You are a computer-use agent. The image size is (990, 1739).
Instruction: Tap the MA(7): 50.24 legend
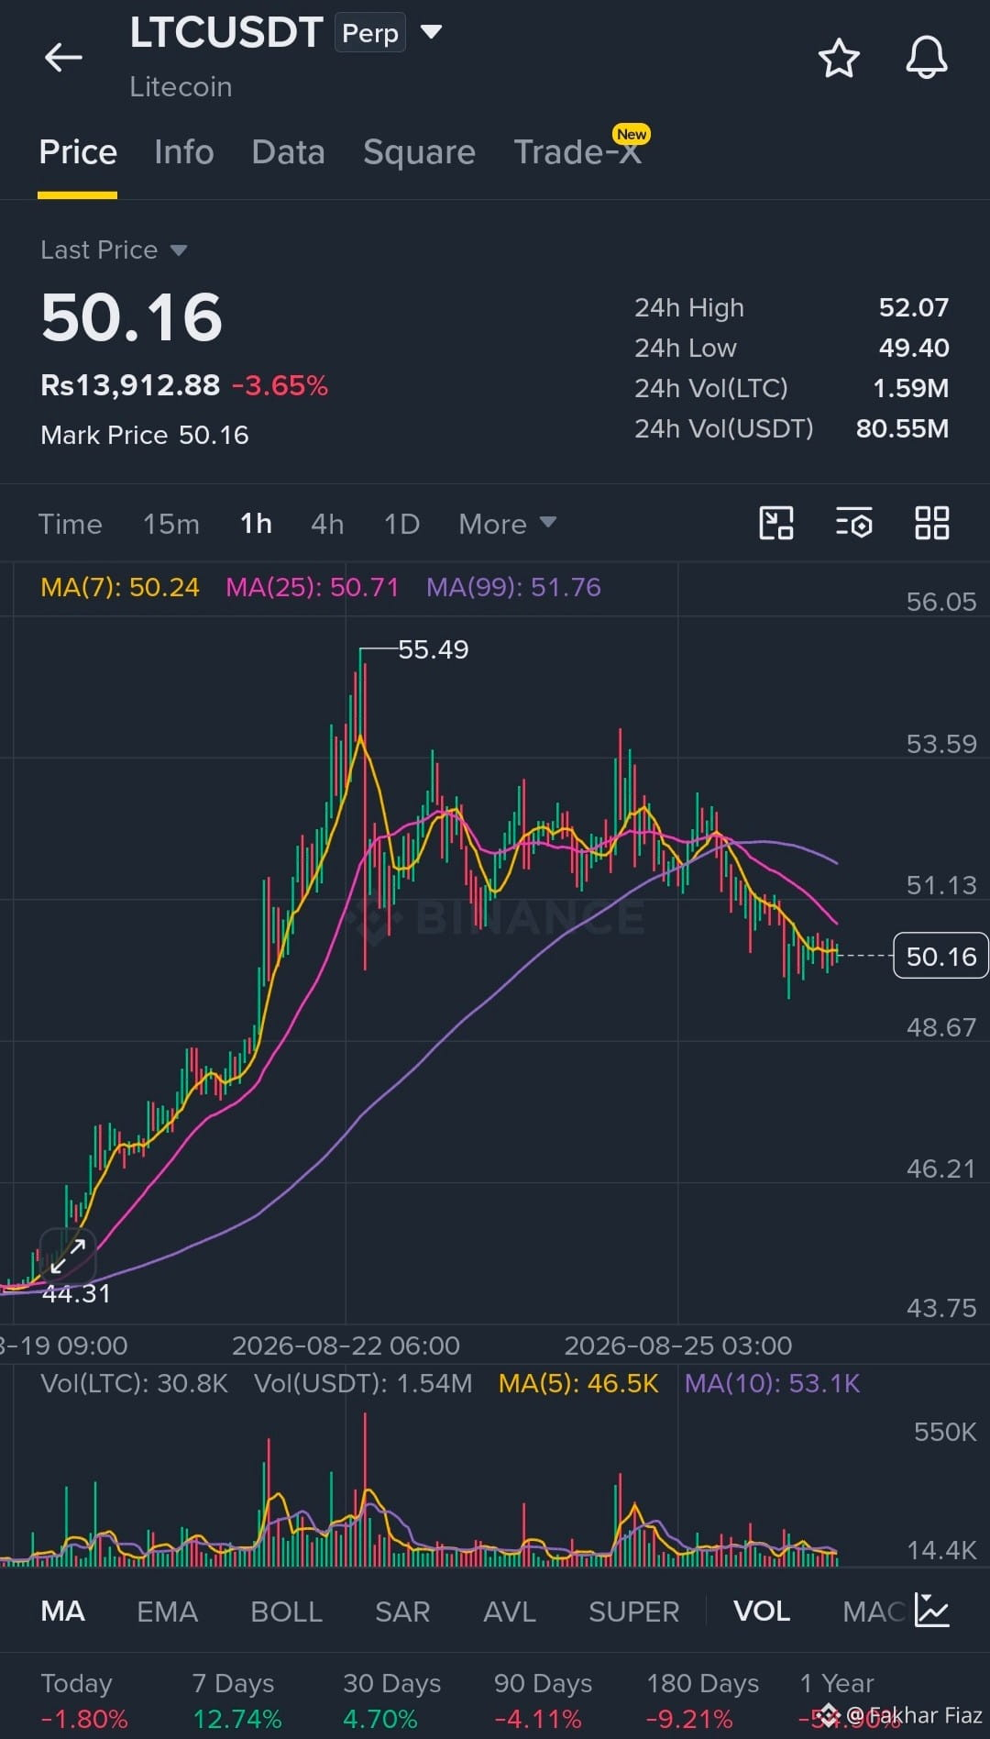tap(120, 587)
